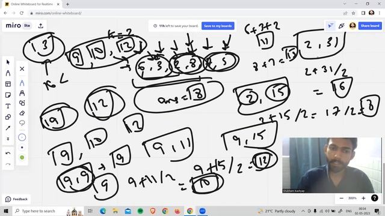Select the Connection line arrow tool

click(8, 128)
